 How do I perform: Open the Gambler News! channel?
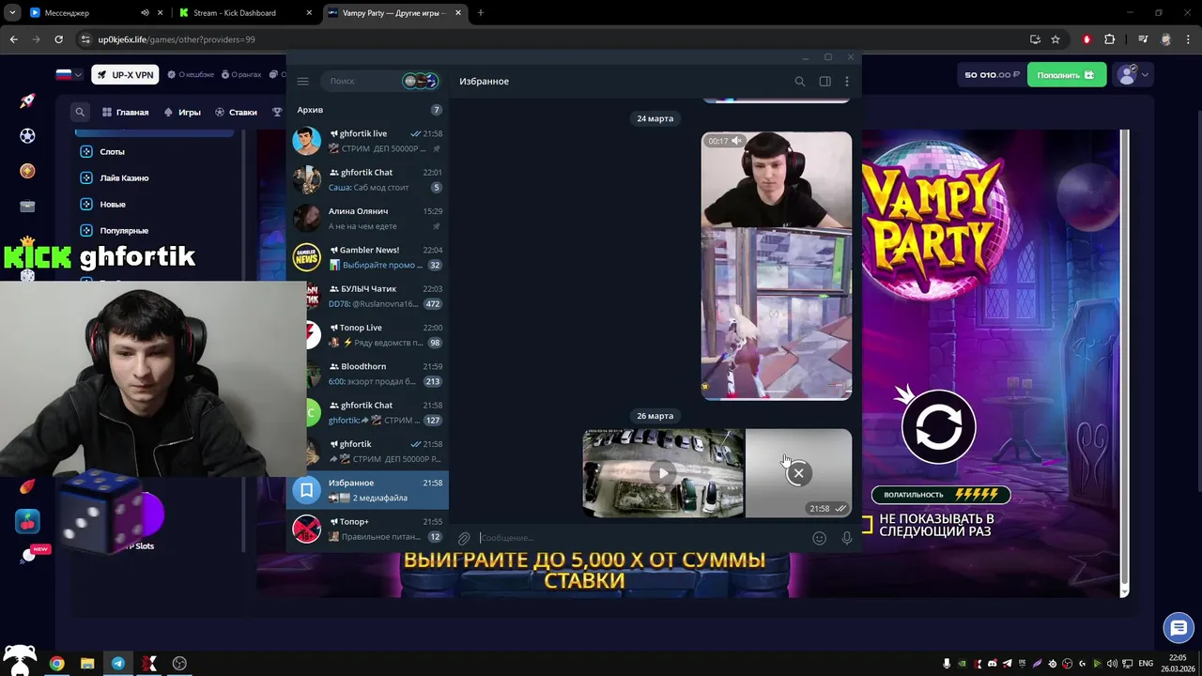click(x=368, y=257)
